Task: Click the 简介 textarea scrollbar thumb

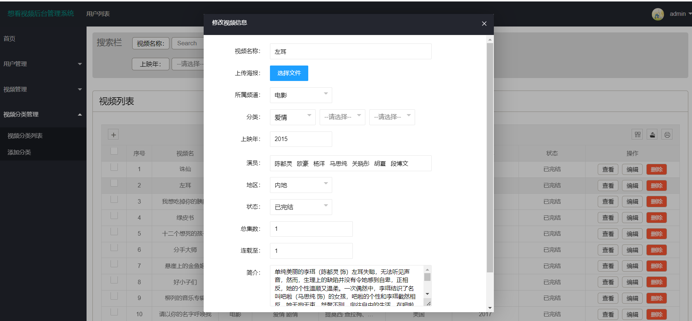Action: point(427,277)
